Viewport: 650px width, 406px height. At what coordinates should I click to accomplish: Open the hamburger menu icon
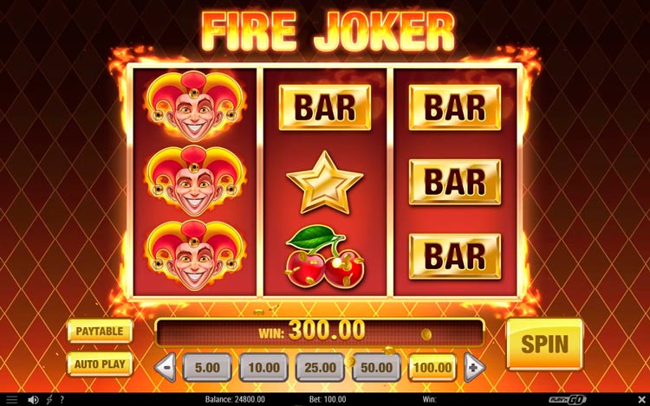12,399
